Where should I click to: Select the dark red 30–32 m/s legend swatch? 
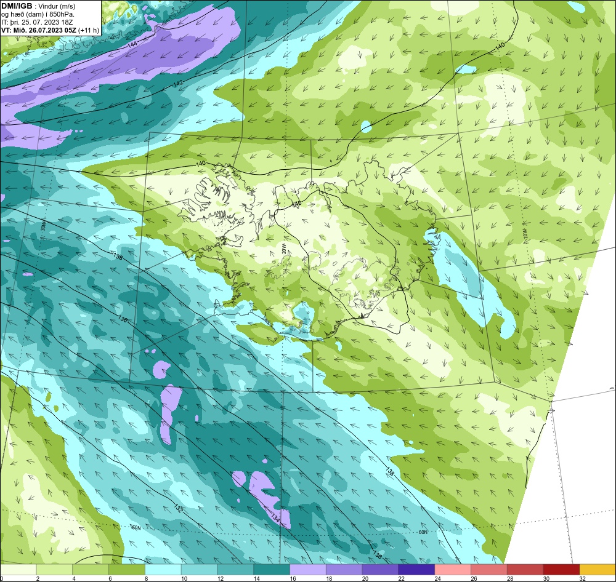(561, 570)
